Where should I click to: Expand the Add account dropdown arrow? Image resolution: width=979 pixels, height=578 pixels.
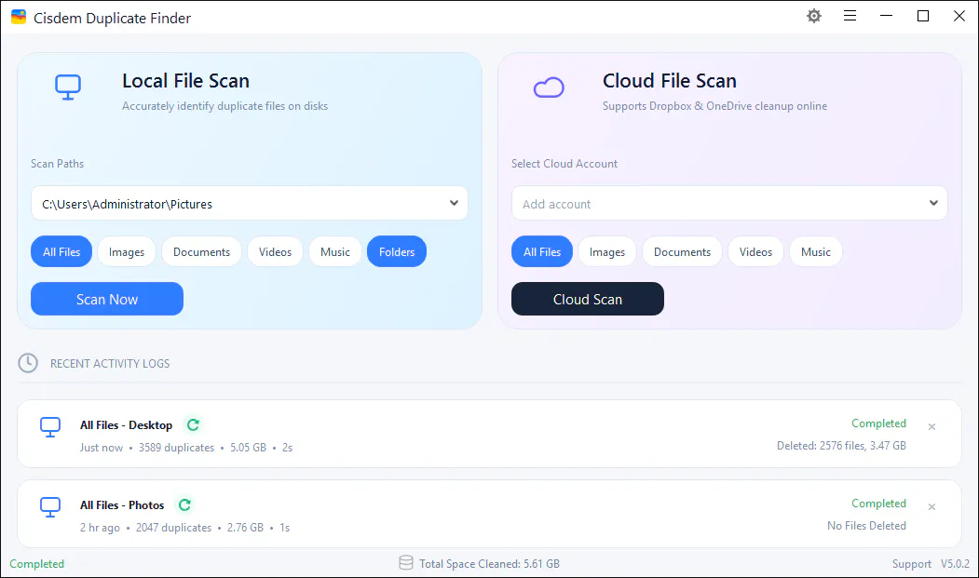pos(933,203)
